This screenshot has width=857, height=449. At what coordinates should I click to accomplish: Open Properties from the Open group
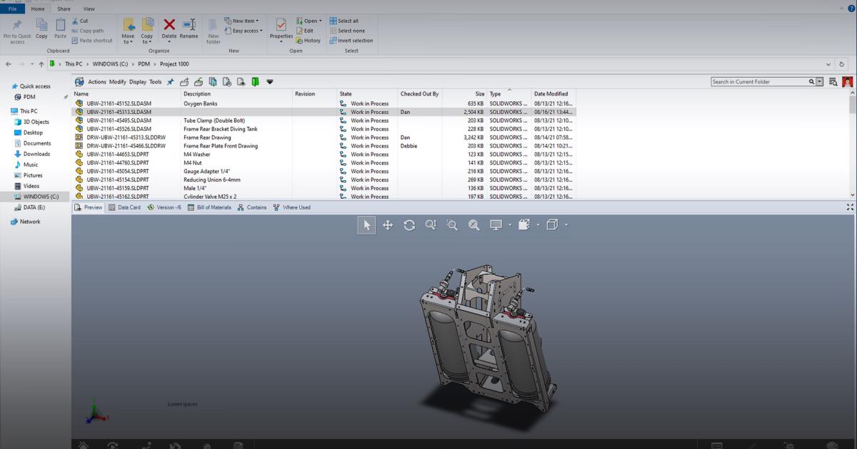281,31
